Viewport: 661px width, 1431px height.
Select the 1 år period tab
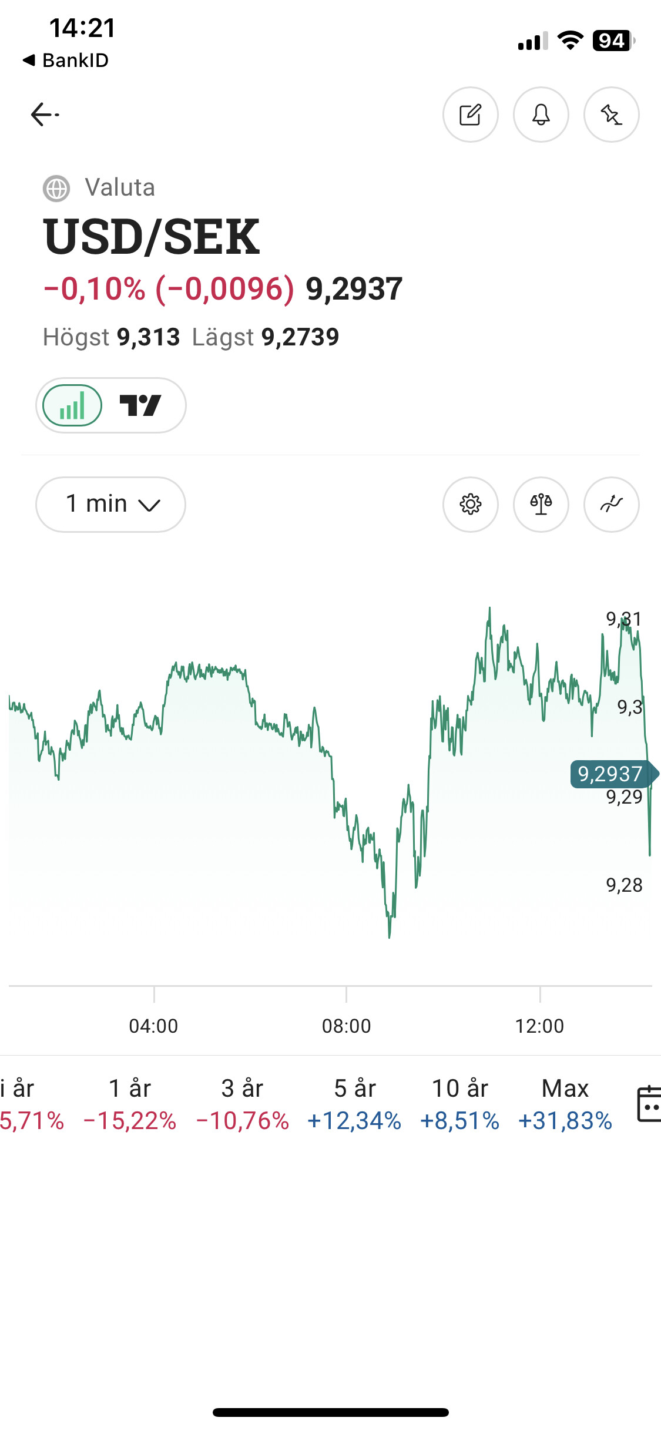(x=130, y=1104)
